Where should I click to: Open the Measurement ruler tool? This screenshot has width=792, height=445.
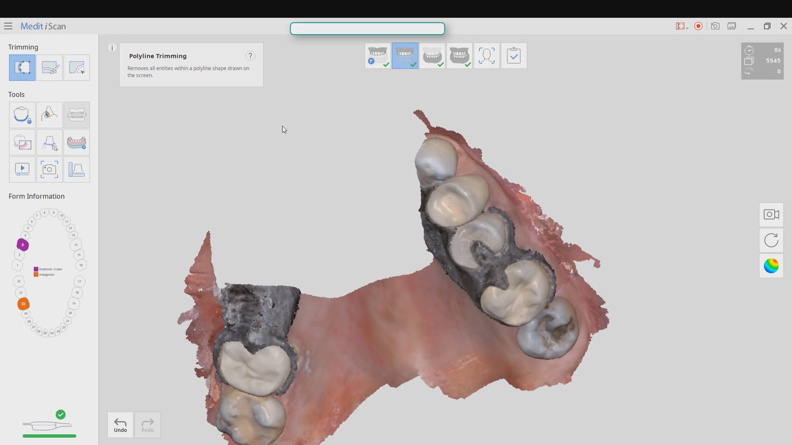click(x=77, y=169)
